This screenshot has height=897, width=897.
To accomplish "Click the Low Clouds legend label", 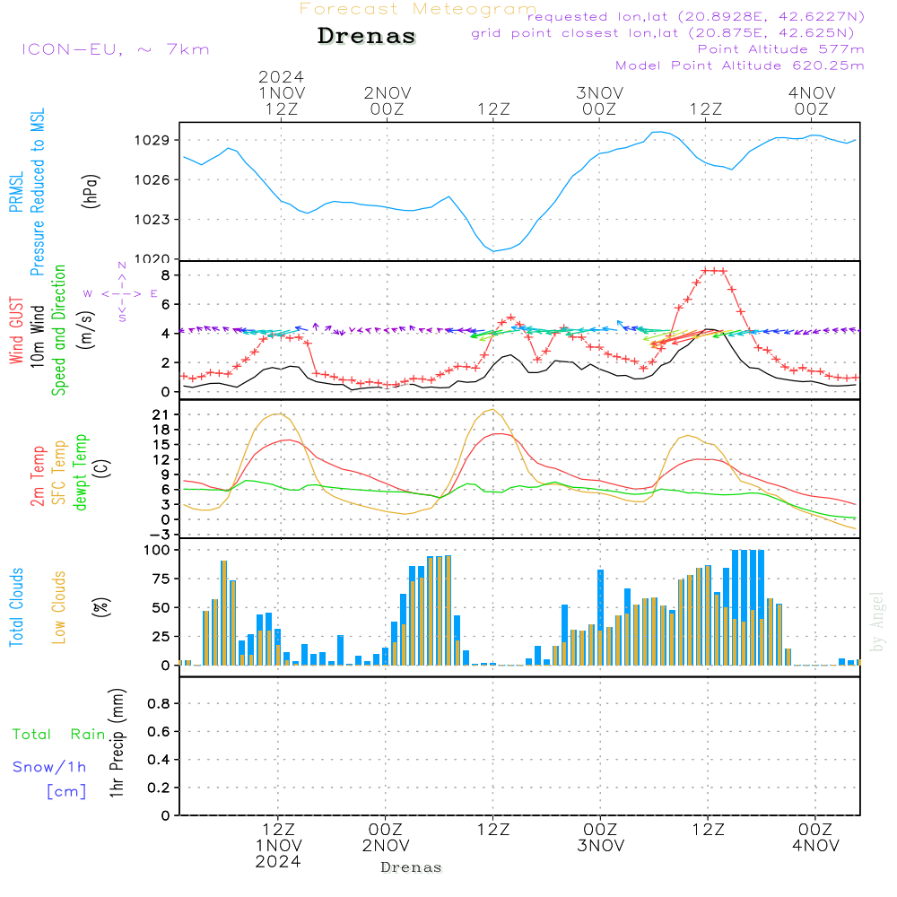I will pos(58,607).
